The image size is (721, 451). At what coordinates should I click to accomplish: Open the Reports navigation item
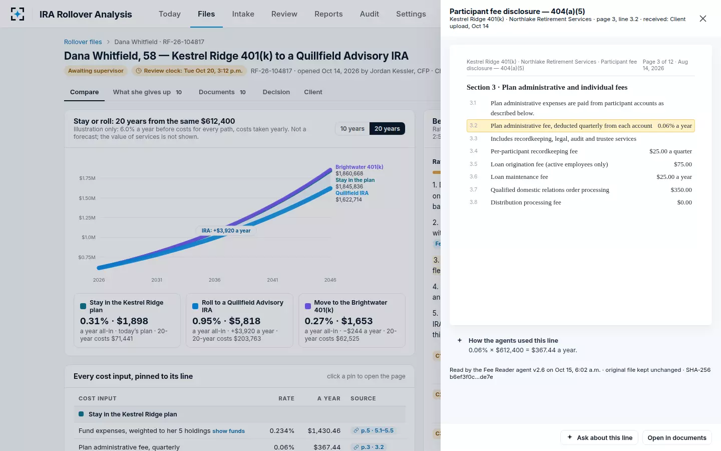328,14
